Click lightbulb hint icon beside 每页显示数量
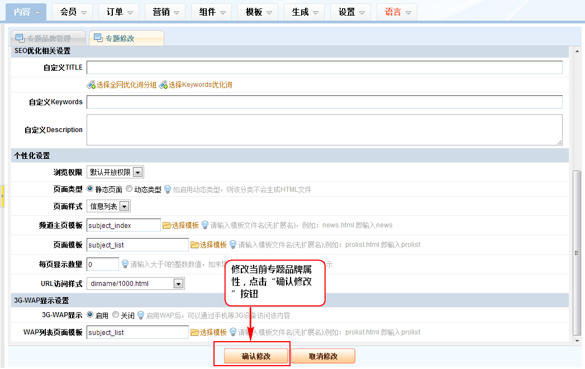Screen dimensions: 585x369 (x=125, y=264)
